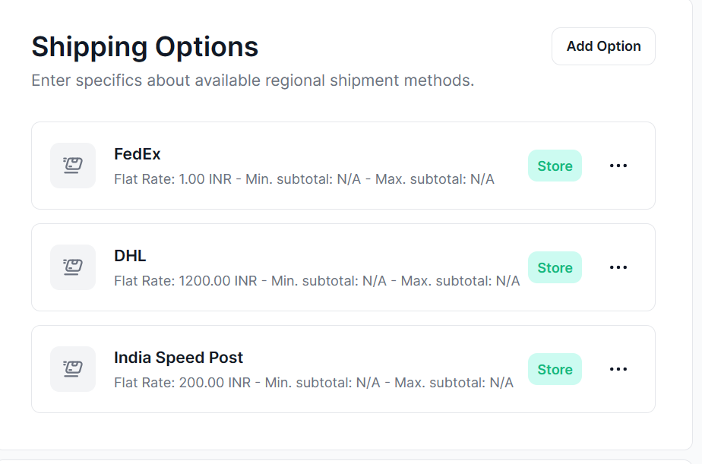
Task: Toggle the DHL Store status indicator
Action: [555, 267]
